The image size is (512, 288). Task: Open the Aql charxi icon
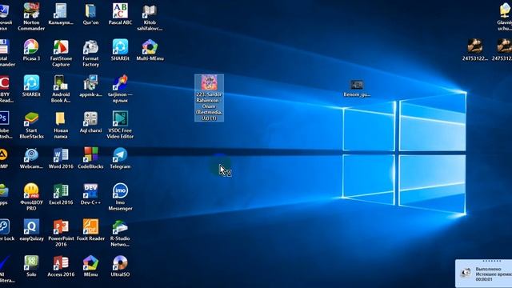(90, 122)
